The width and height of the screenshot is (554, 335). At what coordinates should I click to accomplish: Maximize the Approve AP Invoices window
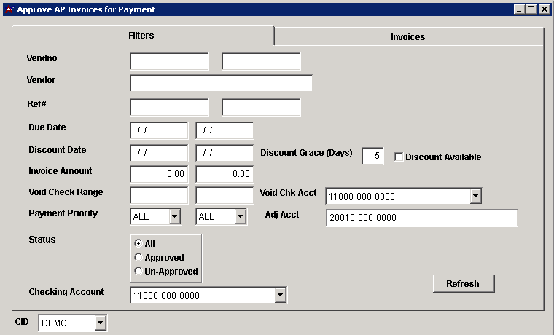pyautogui.click(x=531, y=9)
